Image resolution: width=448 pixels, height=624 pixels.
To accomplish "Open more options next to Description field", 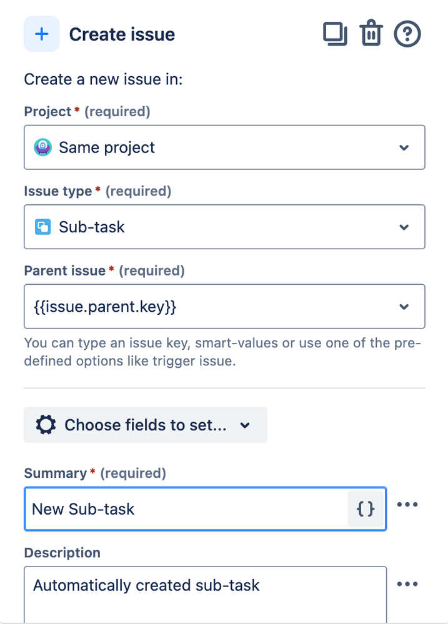I will (407, 584).
